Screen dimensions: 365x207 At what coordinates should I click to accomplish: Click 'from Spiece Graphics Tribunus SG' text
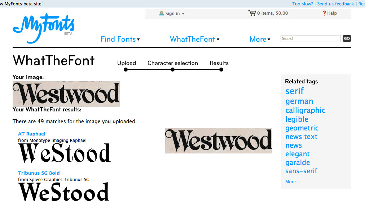[53, 180]
